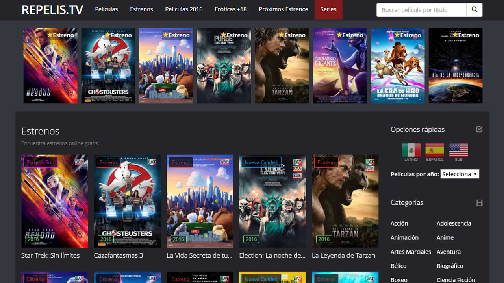
Task: Open Cazafantasmas 3 title link
Action: point(119,255)
